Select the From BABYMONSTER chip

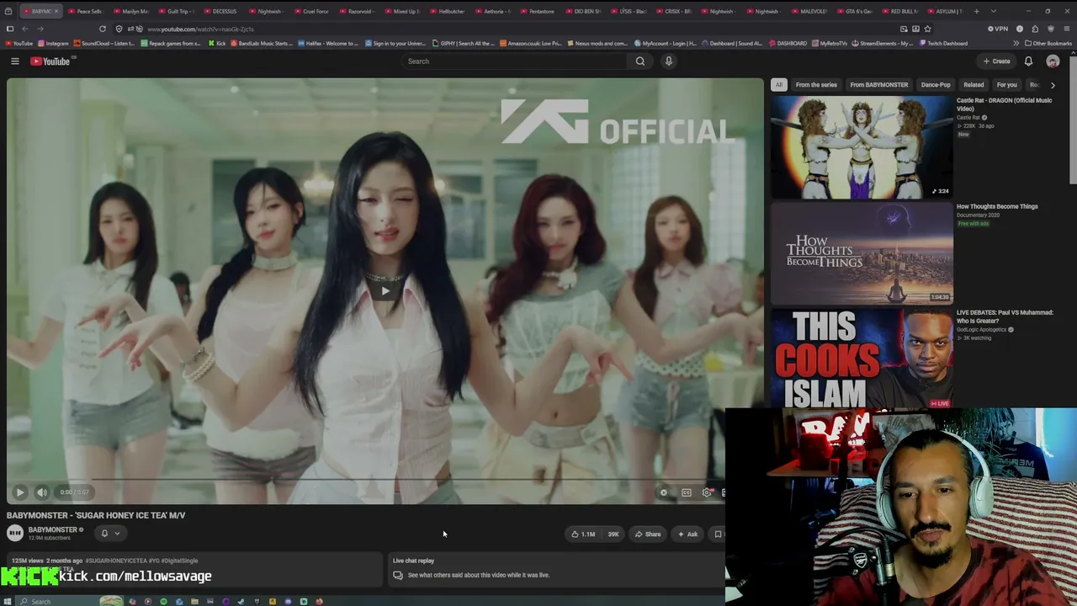[879, 85]
